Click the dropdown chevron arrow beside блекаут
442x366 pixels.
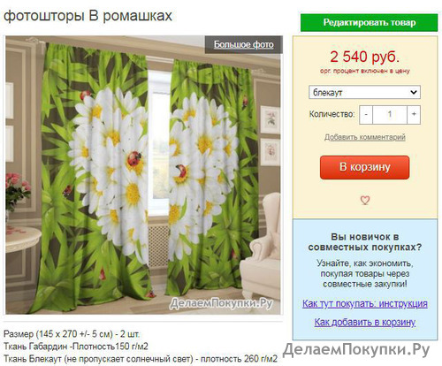pos(414,92)
